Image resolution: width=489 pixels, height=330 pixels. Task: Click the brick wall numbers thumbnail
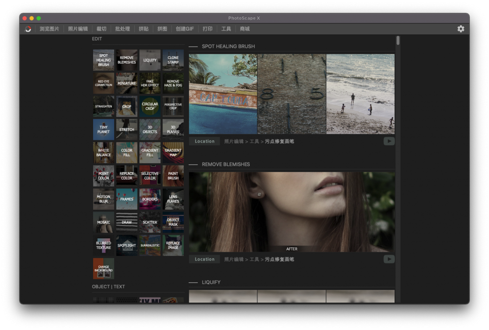292,94
